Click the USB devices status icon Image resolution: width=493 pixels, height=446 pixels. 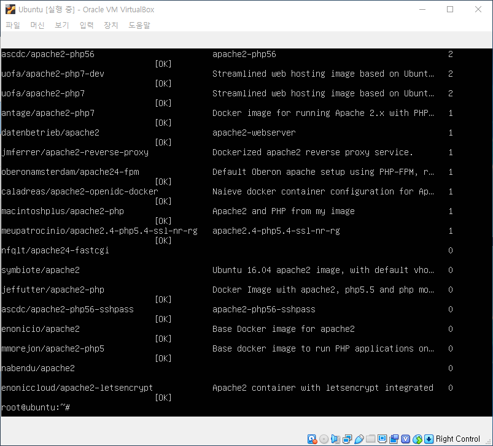(x=359, y=439)
